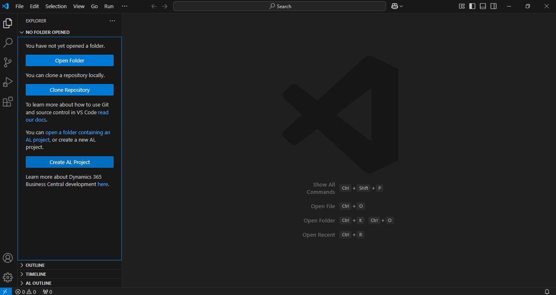Open the Accounts menu icon
This screenshot has width=556, height=295.
[8, 258]
